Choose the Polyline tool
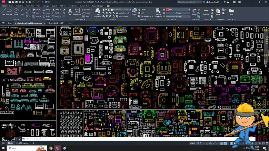 click(x=9, y=11)
